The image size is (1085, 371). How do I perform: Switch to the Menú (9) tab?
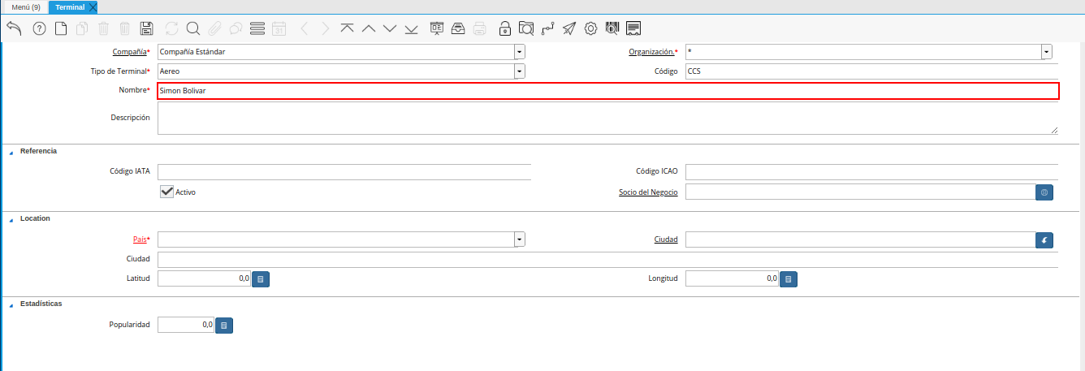pyautogui.click(x=26, y=7)
